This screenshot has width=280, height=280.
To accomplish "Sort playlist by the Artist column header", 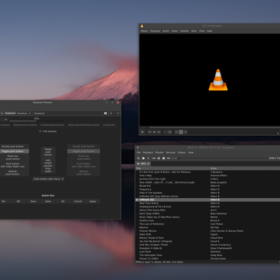I will tap(245, 168).
